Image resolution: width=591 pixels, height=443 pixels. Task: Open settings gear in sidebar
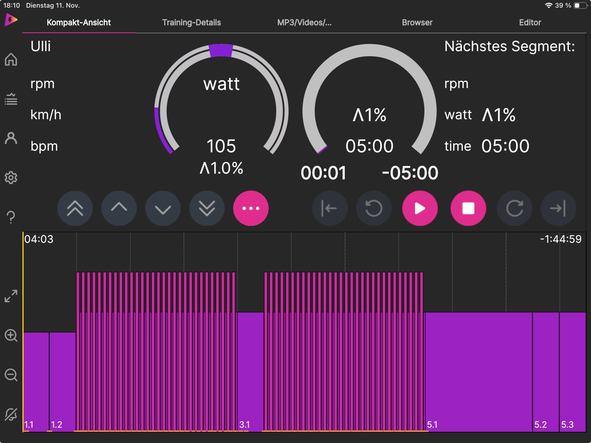coord(11,177)
